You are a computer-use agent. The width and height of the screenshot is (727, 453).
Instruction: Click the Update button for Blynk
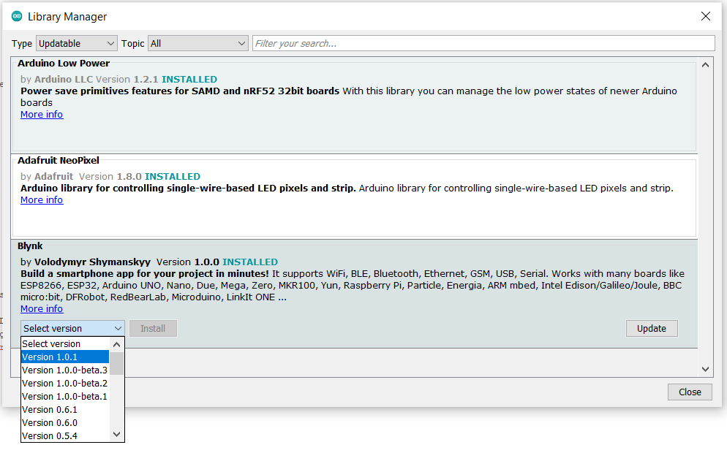pyautogui.click(x=652, y=328)
